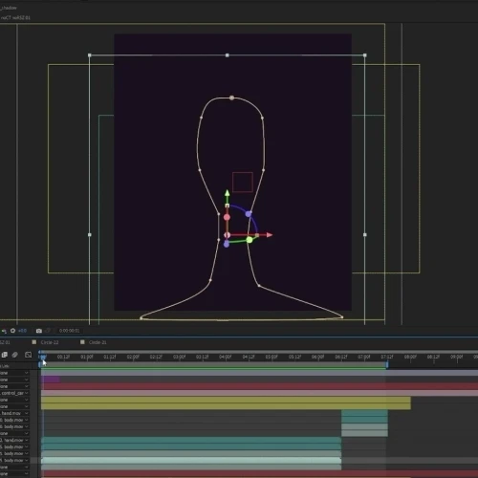
Task: Select the mask vertex at the head's top
Action: [x=231, y=98]
